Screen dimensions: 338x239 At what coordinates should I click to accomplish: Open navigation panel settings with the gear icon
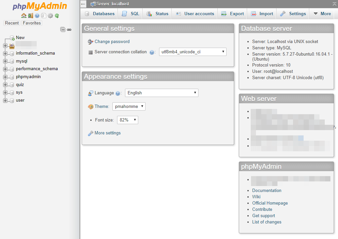pyautogui.click(x=50, y=16)
